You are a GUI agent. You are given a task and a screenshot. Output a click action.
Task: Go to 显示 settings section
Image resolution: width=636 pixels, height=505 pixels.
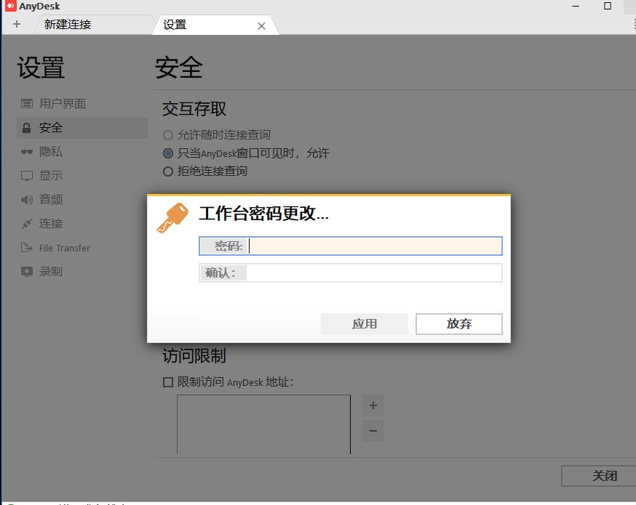82,176
